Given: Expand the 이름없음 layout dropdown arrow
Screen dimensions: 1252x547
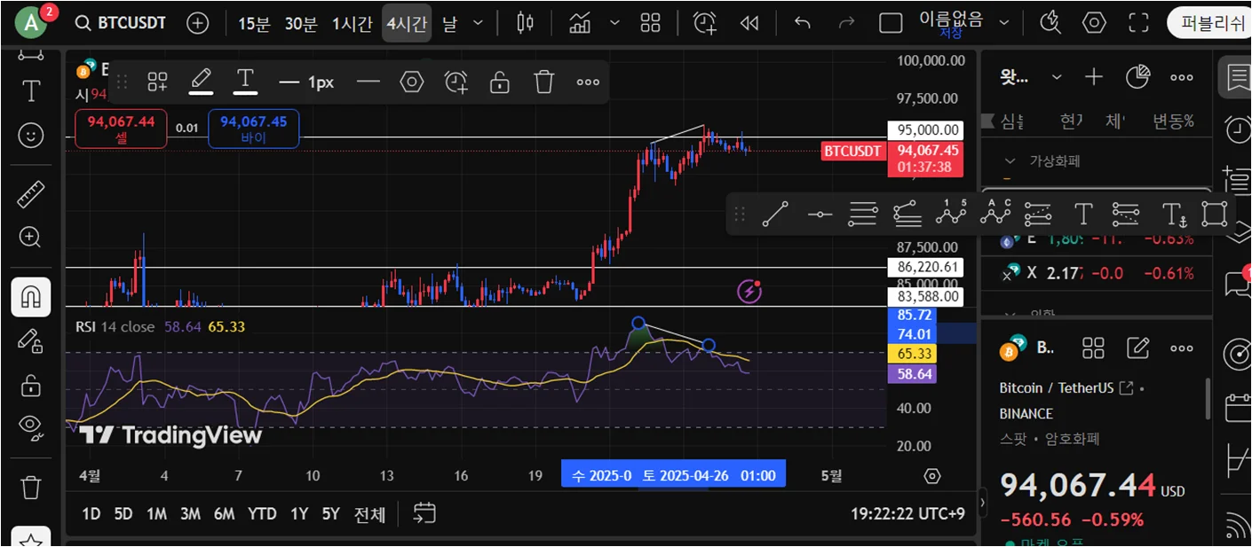Looking at the screenshot, I should pos(1004,23).
